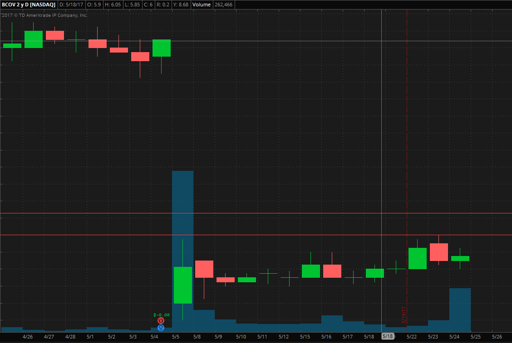Click the 5/26 date axis label
Viewport: 512px width, 343px height.
(x=497, y=337)
